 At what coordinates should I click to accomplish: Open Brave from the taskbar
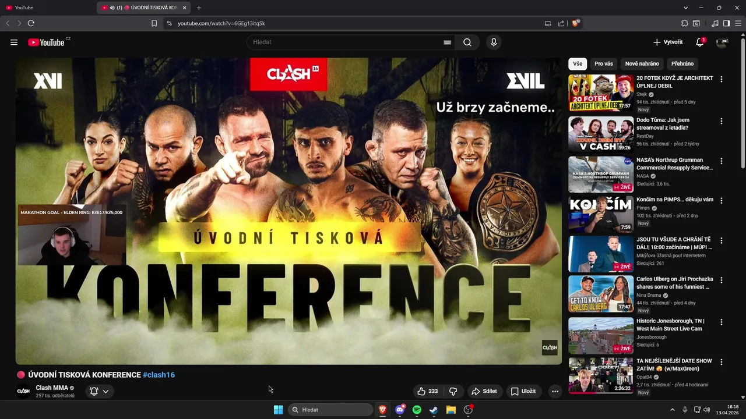383,410
